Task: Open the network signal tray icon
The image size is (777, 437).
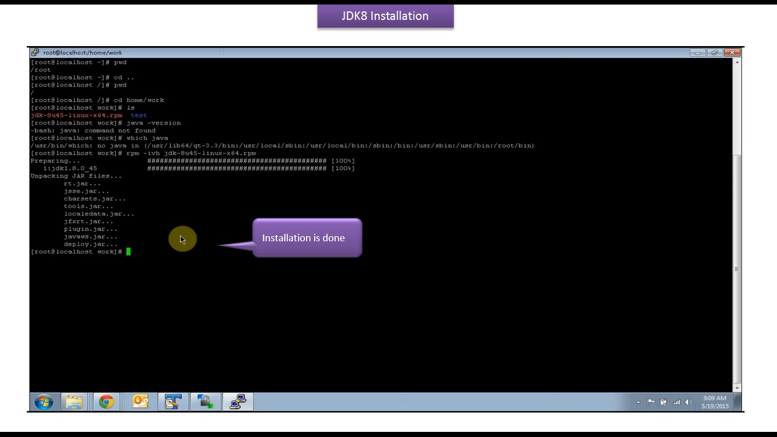Action: [676, 402]
